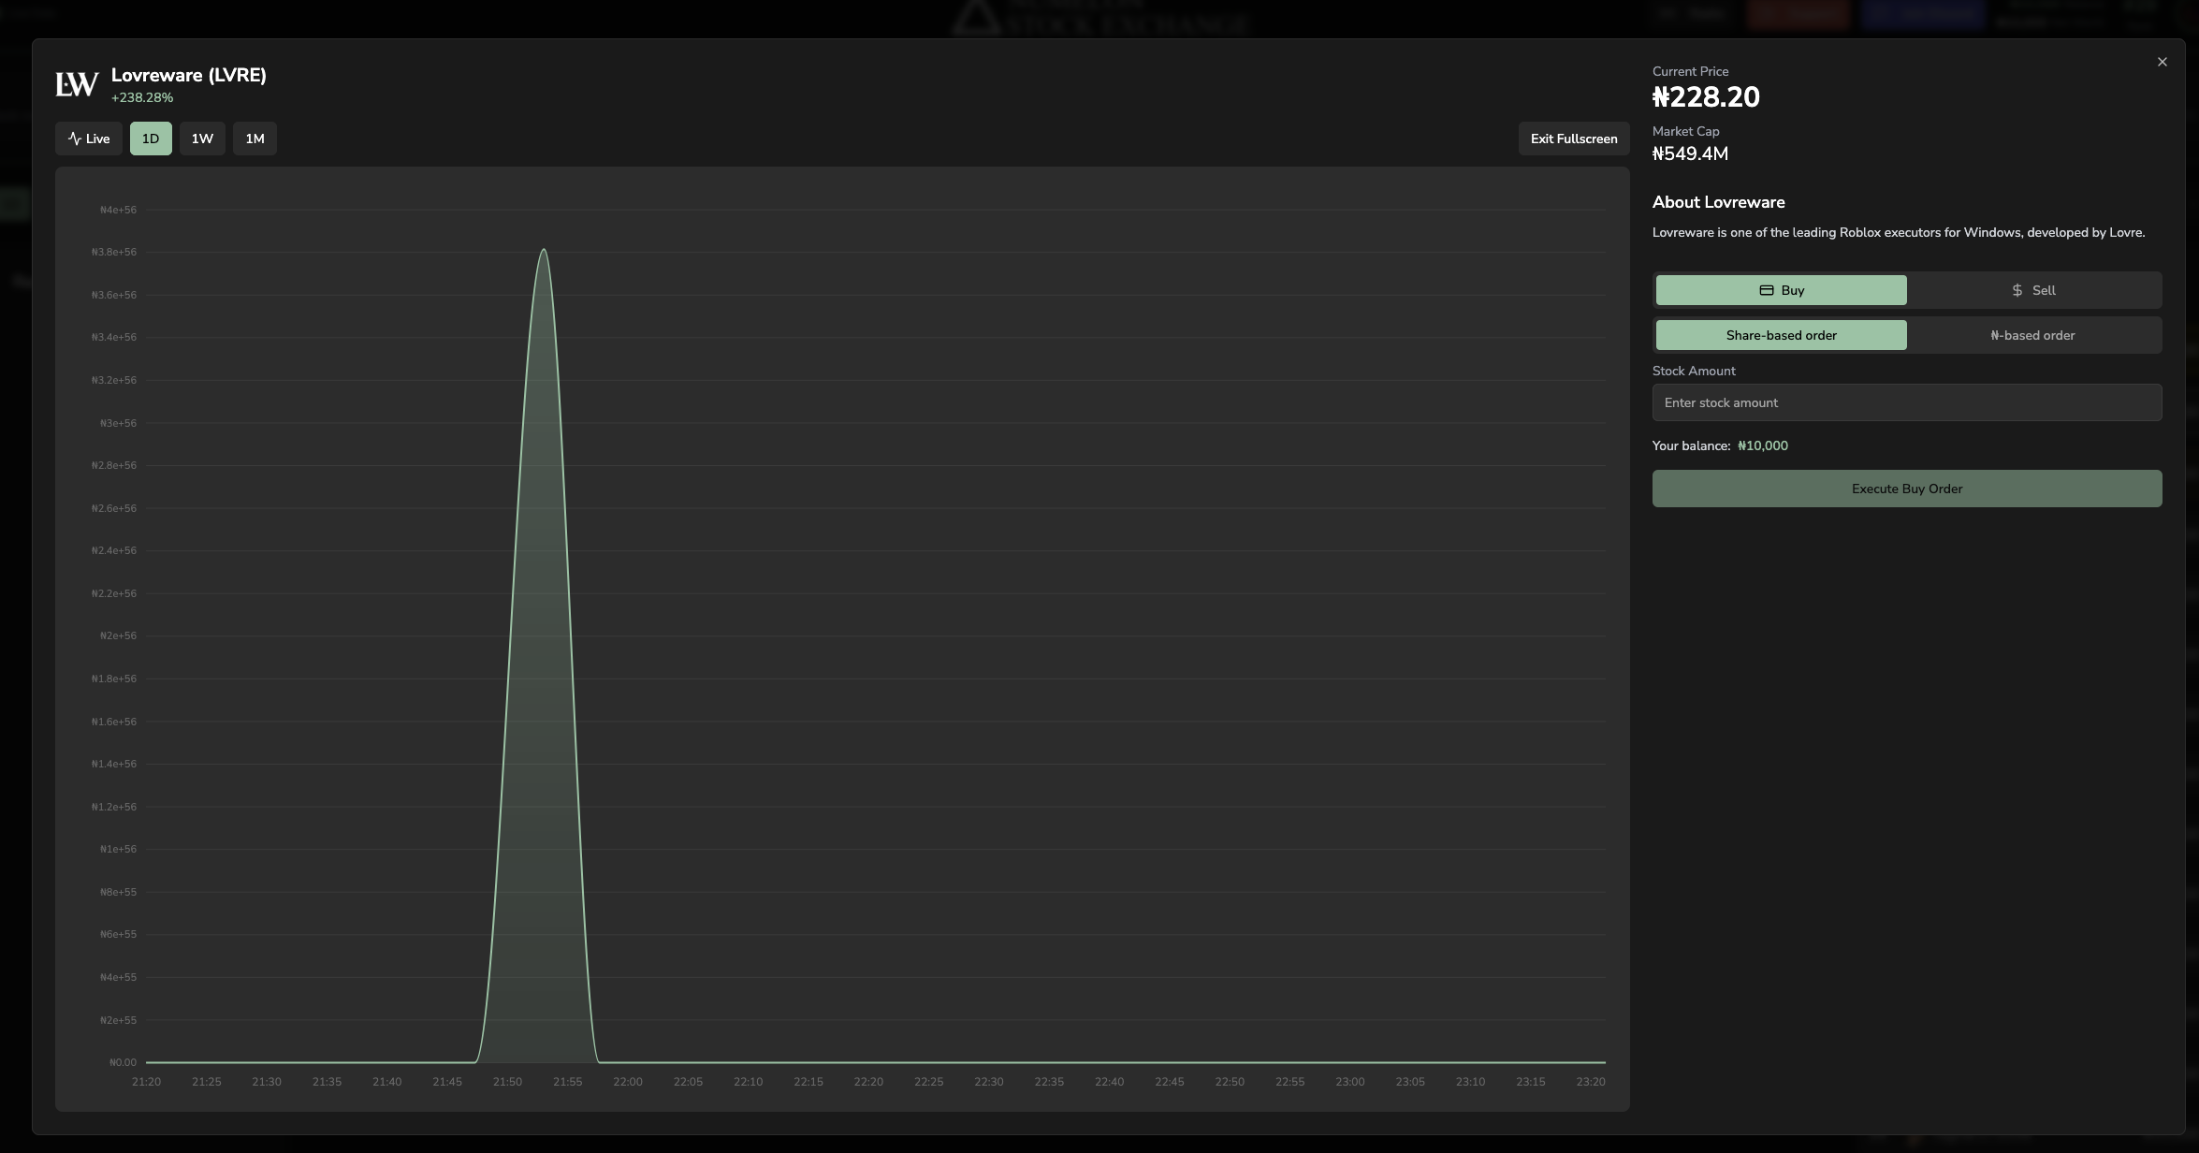Click the Lovreware LW logo icon

pyautogui.click(x=77, y=85)
